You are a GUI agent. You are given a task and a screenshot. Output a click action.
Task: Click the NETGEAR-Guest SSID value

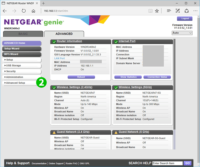coord(90,138)
